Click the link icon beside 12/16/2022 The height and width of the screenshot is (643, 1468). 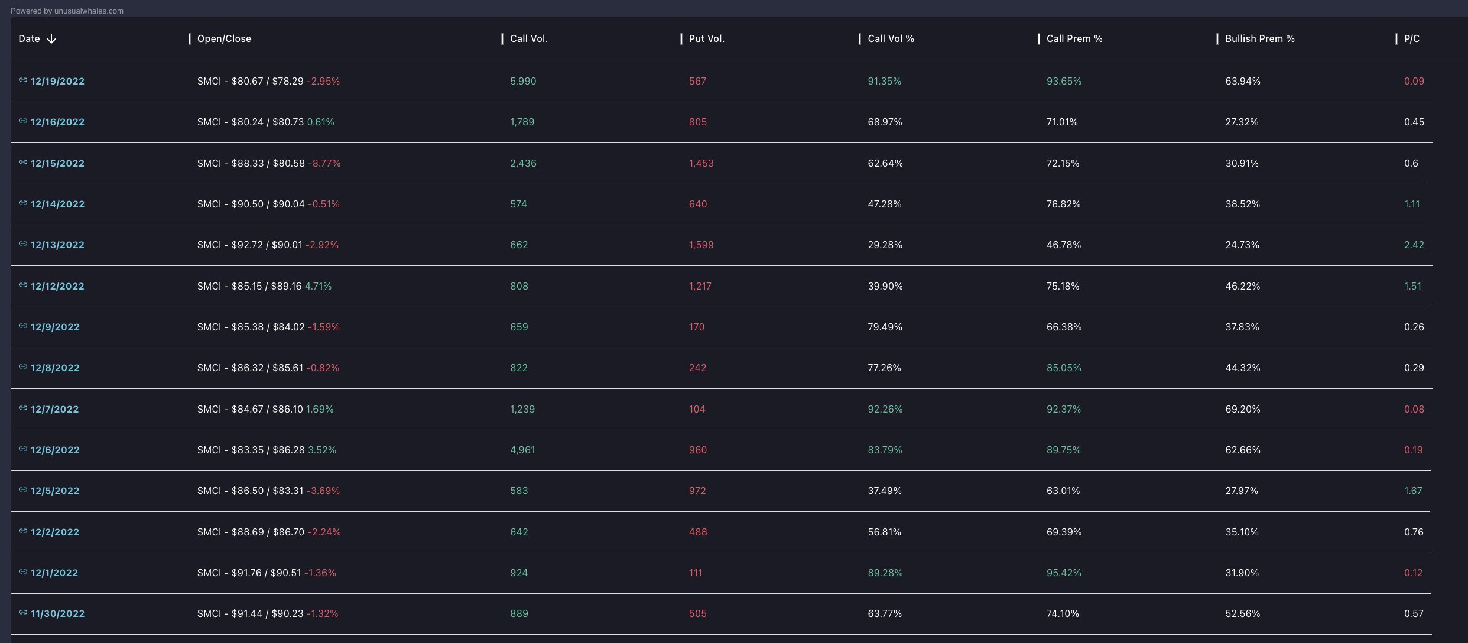[23, 121]
